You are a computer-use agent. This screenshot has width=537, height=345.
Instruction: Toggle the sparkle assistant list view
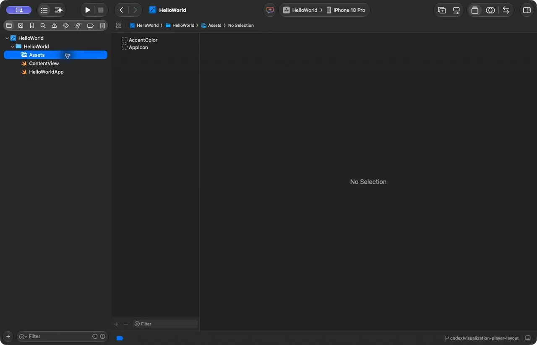pyautogui.click(x=59, y=10)
